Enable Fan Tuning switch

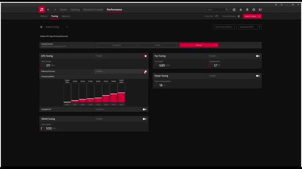coord(258,56)
